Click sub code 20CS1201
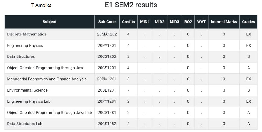The image size is (262, 132). [x=107, y=68]
